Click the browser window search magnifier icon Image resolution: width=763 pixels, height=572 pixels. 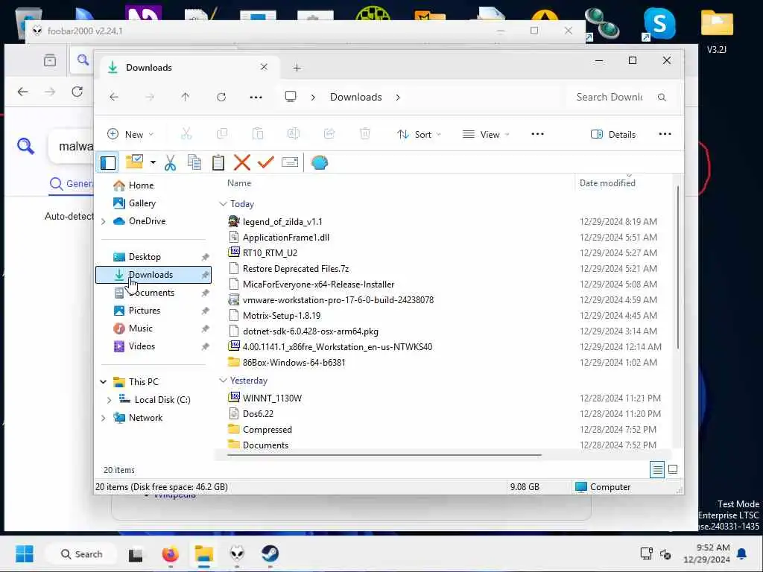[25, 145]
